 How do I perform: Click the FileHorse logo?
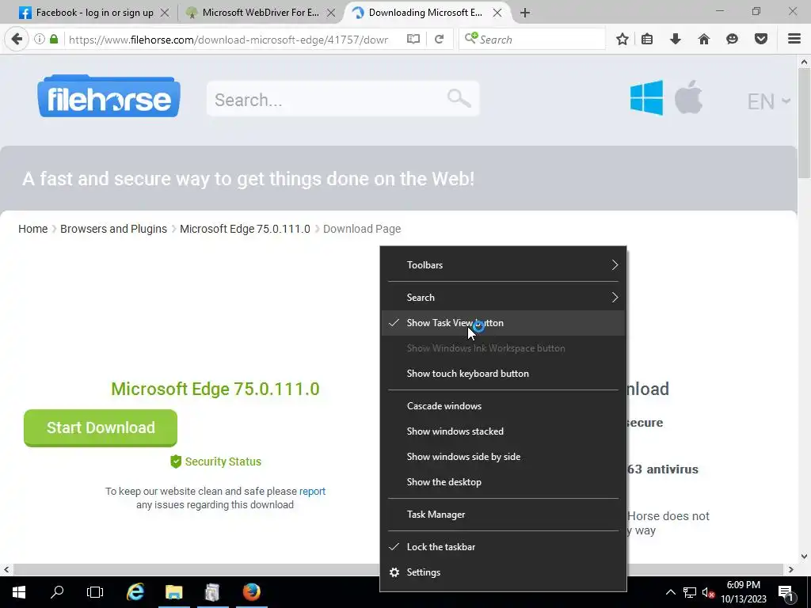click(109, 96)
